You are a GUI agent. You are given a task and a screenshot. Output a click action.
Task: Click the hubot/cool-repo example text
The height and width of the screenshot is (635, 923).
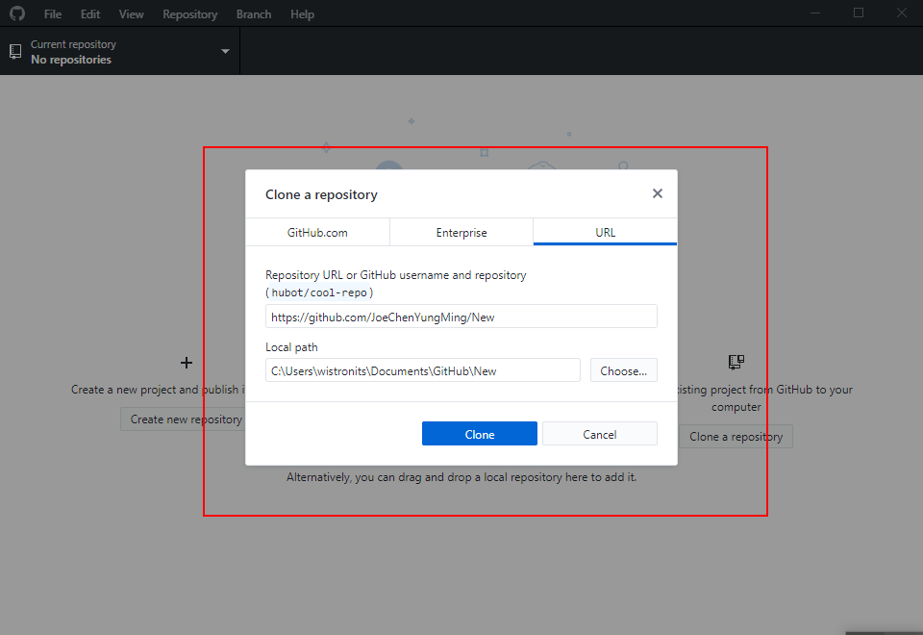(319, 292)
